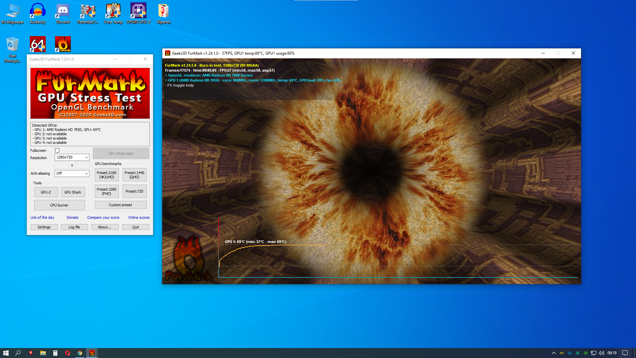Viewport: 636px width, 358px height.
Task: Click the taskbar clock showing 09:19
Action: point(612,353)
